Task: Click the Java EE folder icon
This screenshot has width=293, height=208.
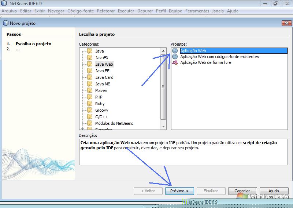Action: 90,71
